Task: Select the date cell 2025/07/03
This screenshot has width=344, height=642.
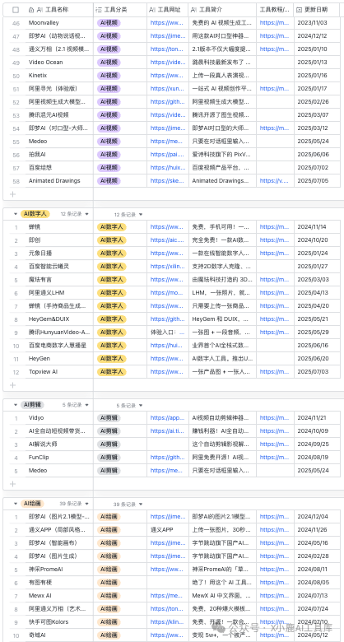Action: coord(317,372)
